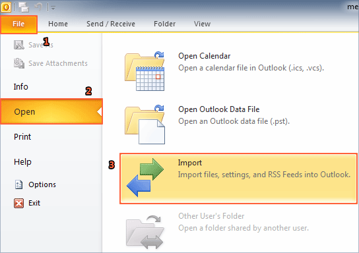Click the Outlook application icon in title bar
The image size is (359, 253).
click(6, 7)
